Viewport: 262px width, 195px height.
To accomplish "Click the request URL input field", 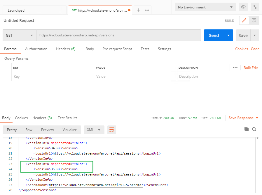I will 118,35.
